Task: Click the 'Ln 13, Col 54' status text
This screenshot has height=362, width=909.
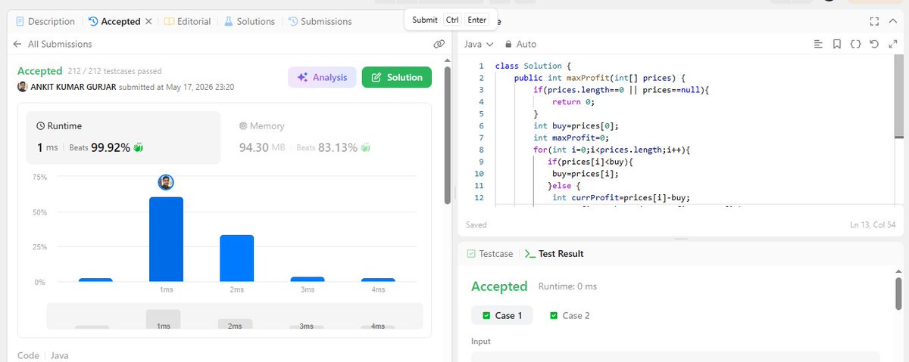Action: [x=873, y=224]
